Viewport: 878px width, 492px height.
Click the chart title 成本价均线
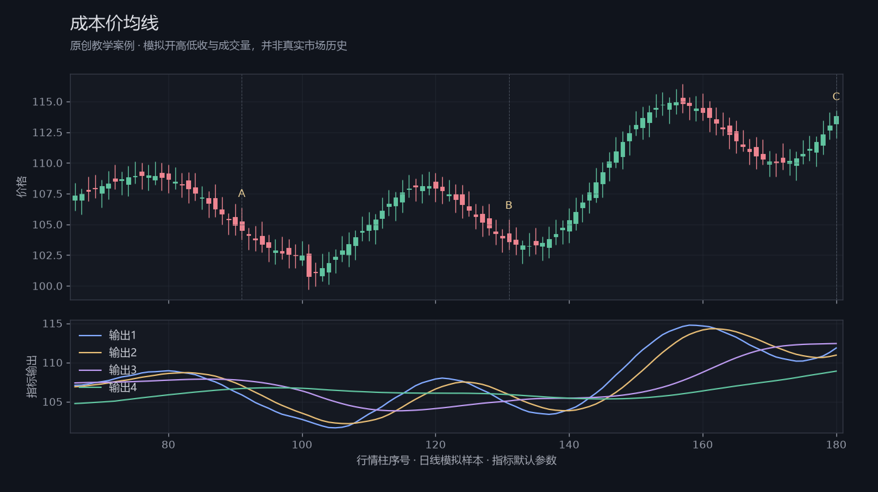pos(114,23)
